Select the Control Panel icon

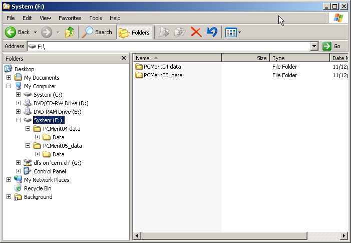[28, 171]
